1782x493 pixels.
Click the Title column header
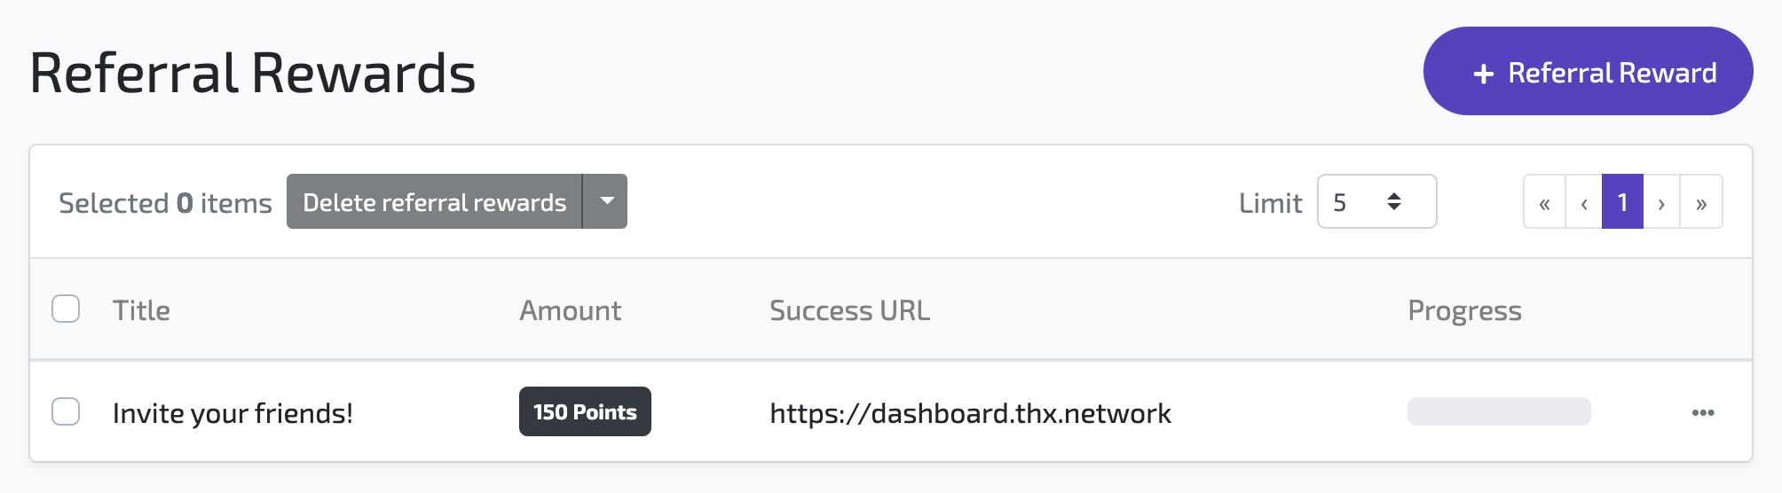tap(141, 310)
